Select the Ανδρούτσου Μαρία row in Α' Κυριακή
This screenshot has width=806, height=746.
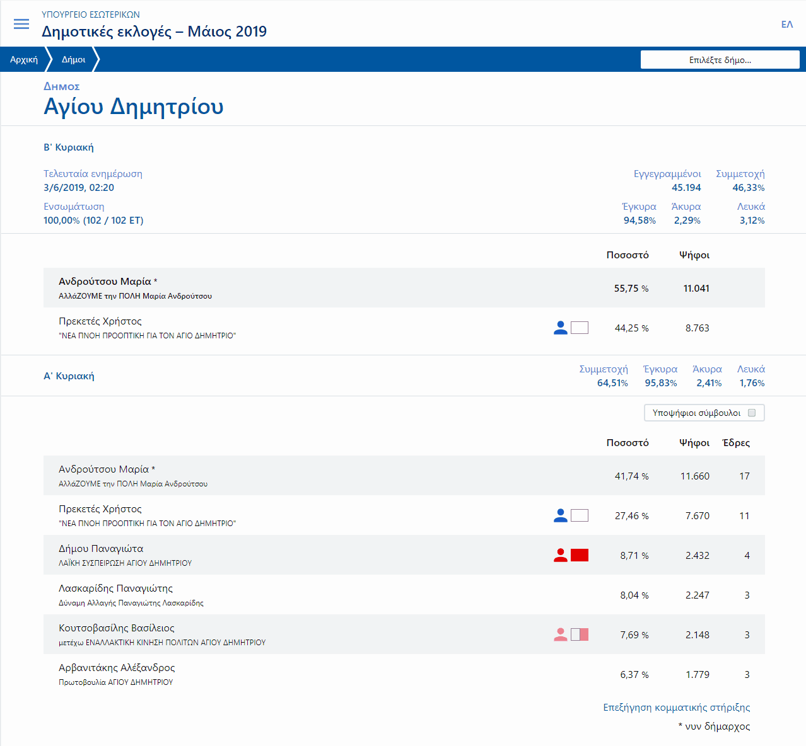404,476
